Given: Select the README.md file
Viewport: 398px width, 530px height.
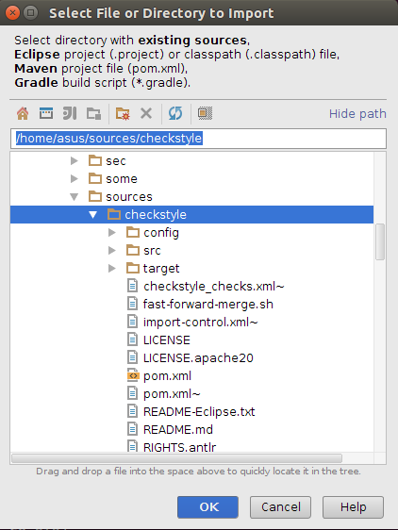Looking at the screenshot, I should click(x=178, y=430).
